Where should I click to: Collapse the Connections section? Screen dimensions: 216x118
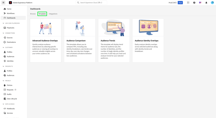click(x=3, y=33)
